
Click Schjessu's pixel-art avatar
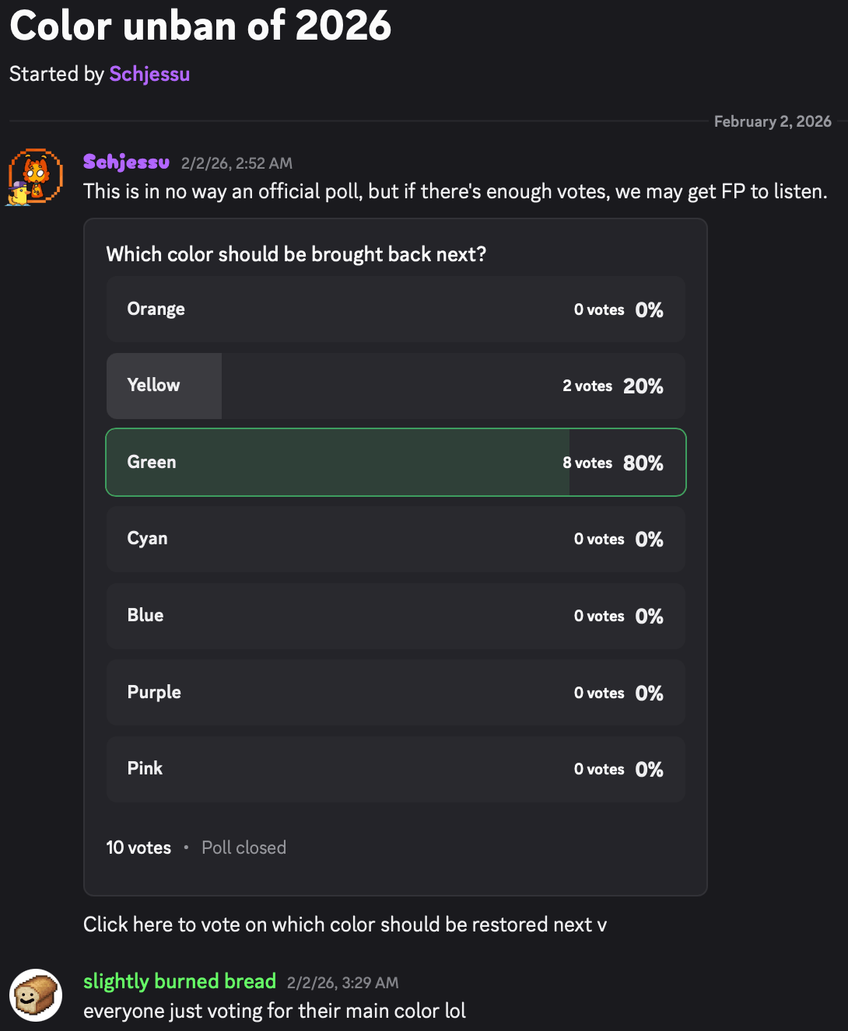[36, 176]
